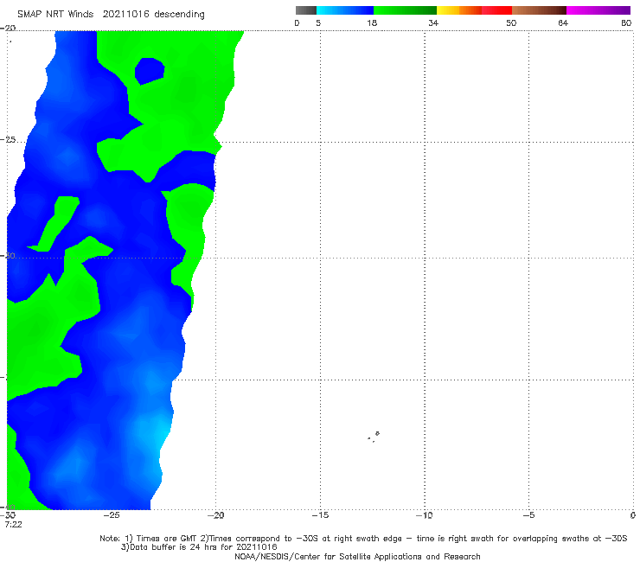The image size is (640, 562).
Task: Click the color bar label '5'
Action: tap(318, 23)
